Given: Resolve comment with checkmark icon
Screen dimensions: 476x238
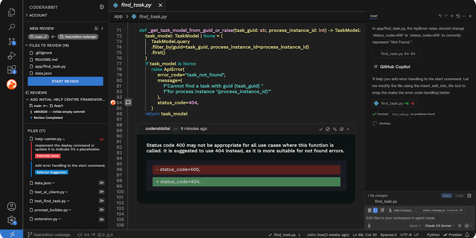Looking at the screenshot, I should pyautogui.click(x=321, y=129).
